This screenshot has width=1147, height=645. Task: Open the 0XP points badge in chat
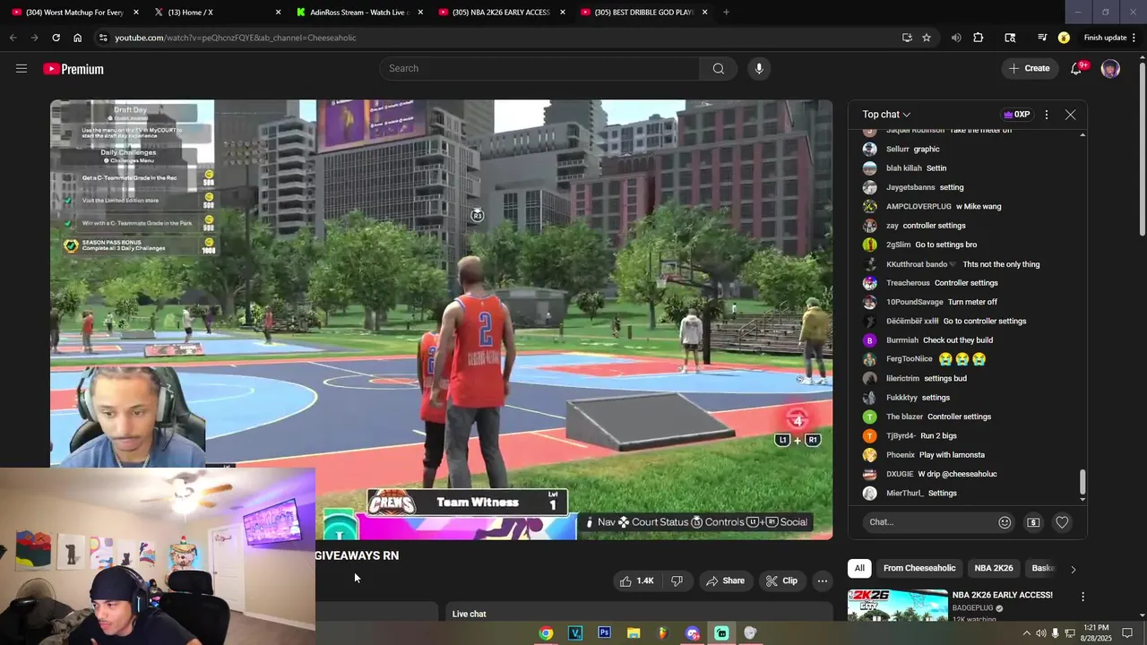pyautogui.click(x=1016, y=115)
